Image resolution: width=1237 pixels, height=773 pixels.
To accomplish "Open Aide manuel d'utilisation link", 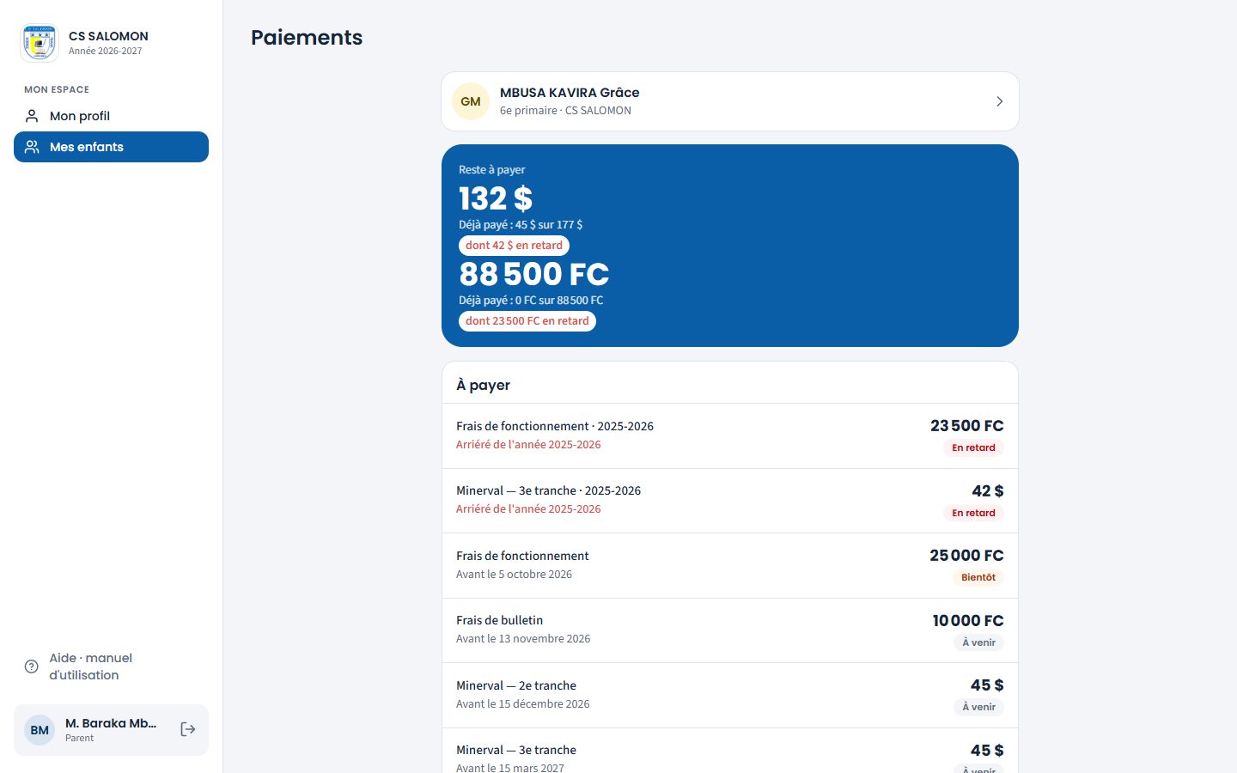I will (x=111, y=666).
